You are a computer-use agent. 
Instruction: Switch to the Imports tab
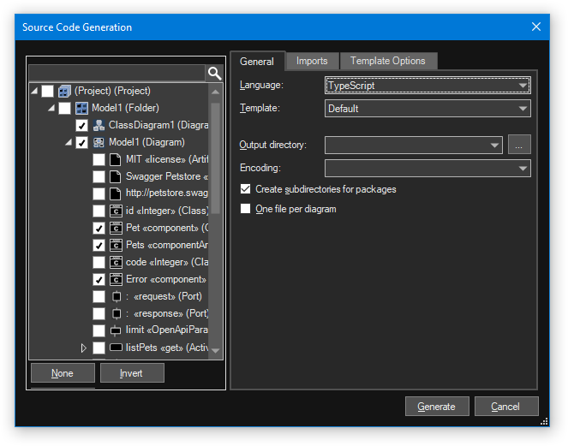(312, 61)
